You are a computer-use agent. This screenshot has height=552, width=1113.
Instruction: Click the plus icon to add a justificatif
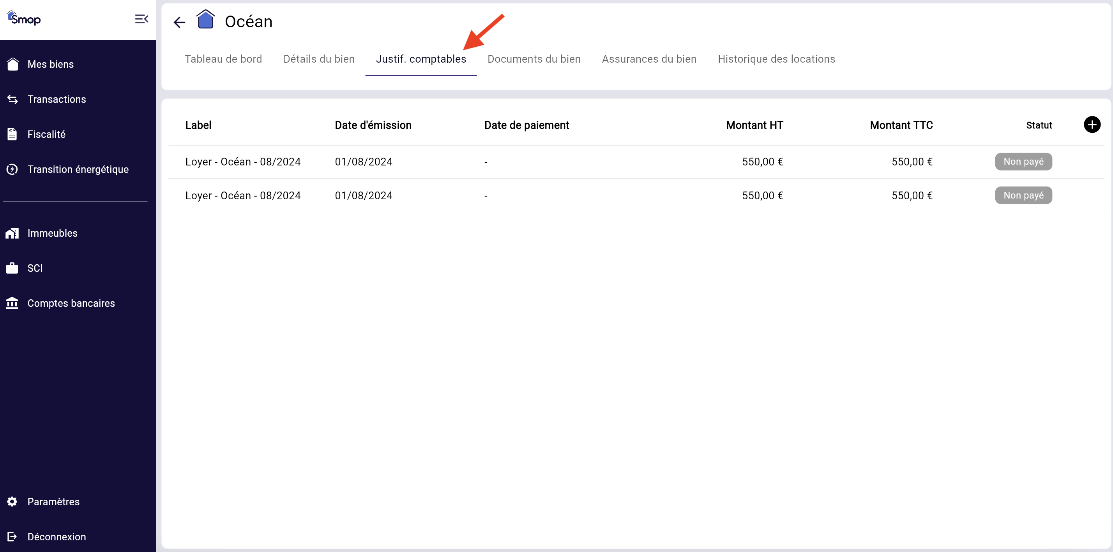click(1092, 125)
